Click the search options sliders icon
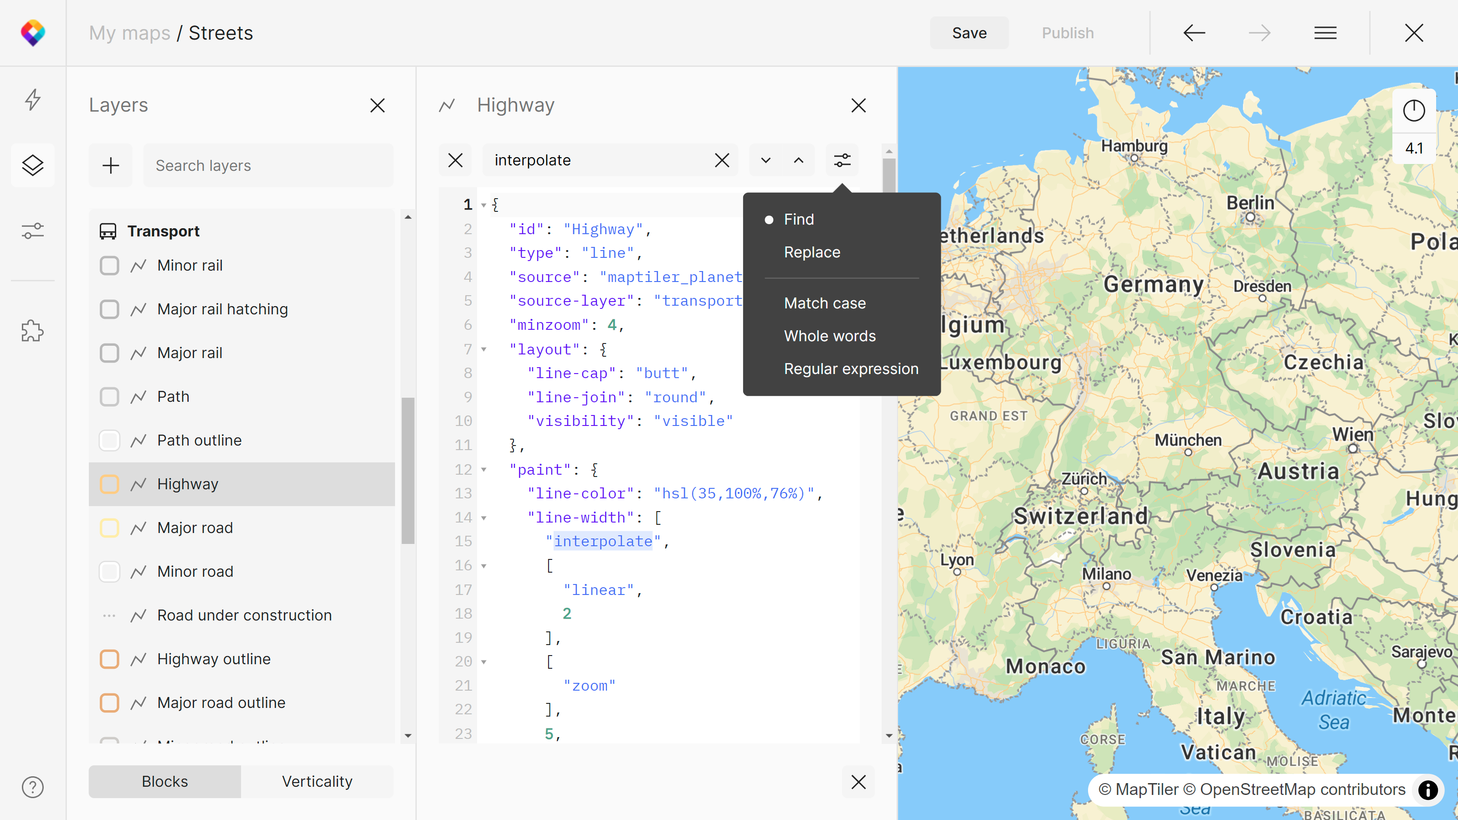This screenshot has width=1458, height=820. (842, 160)
